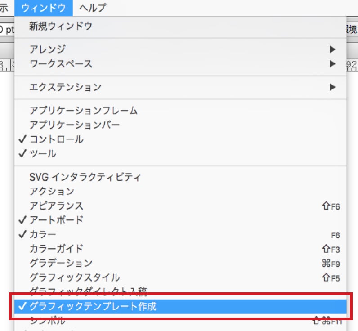Screen dimensions: 358x331
Task: Open the グラフィックスタイル panel
Action: point(74,277)
